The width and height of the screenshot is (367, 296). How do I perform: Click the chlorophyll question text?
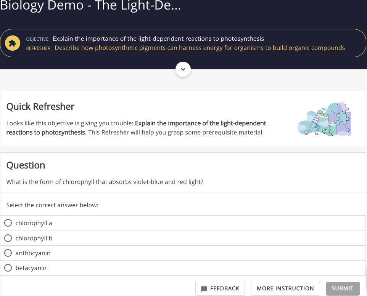point(105,182)
